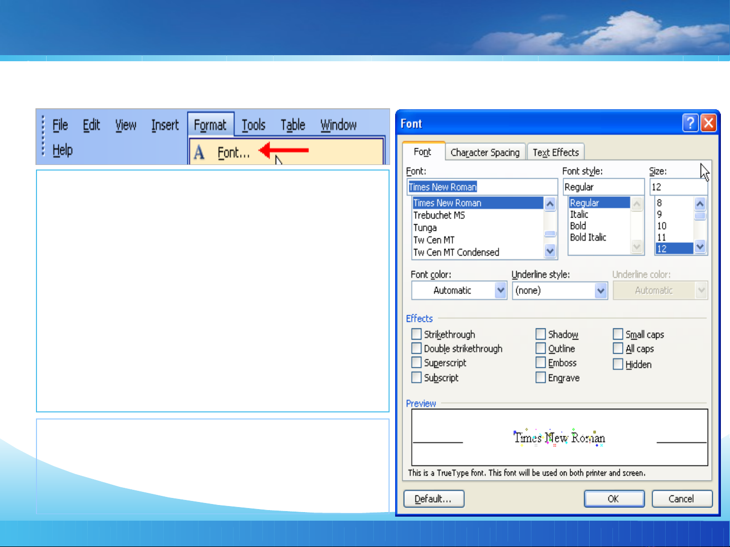Open the Text Effects tab
The image size is (730, 547).
(555, 152)
